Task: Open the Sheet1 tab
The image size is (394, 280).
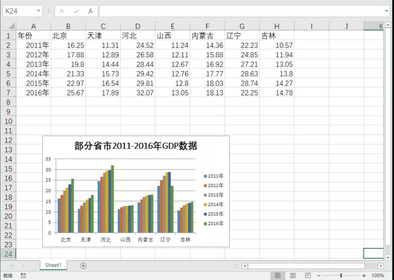Action: tap(53, 265)
